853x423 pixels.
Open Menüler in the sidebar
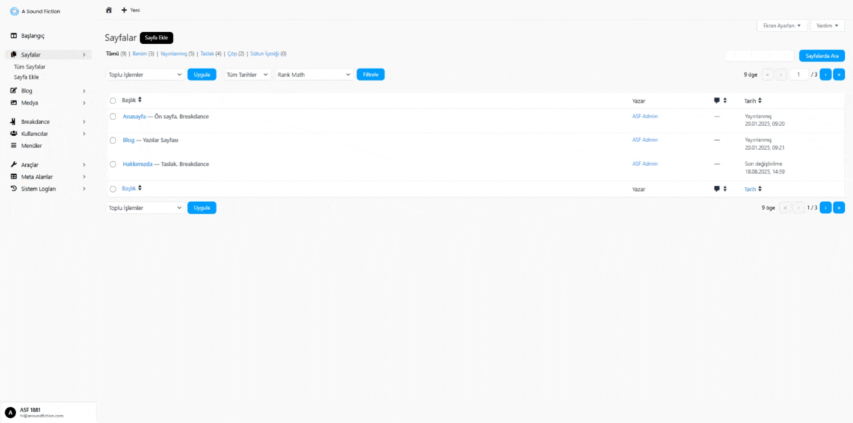click(31, 146)
